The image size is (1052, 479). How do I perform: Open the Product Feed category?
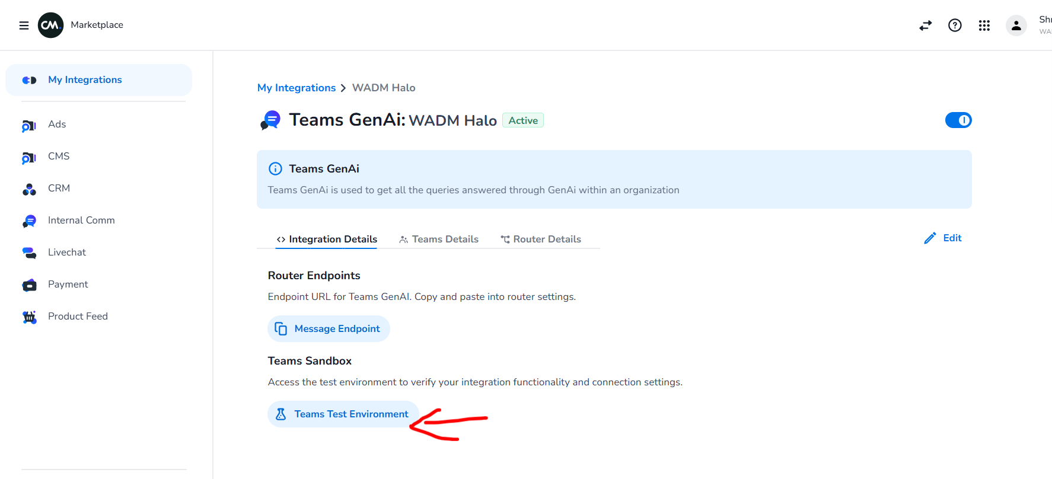[78, 317]
